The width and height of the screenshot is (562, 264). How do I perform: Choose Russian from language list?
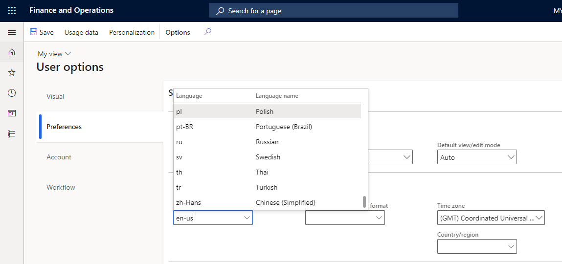coord(268,142)
